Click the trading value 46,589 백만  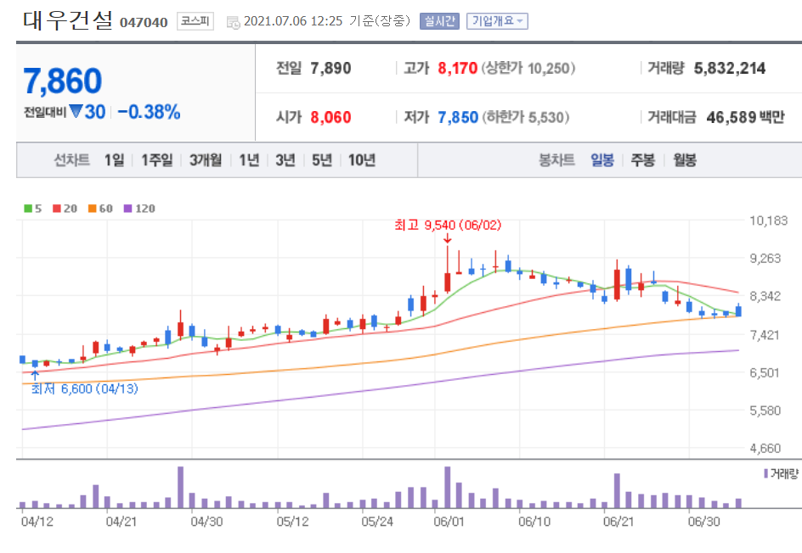[x=745, y=117]
